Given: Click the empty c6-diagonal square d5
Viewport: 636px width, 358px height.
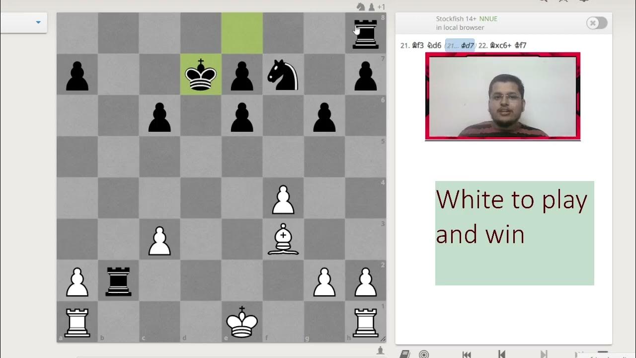Looking at the screenshot, I should tap(201, 157).
